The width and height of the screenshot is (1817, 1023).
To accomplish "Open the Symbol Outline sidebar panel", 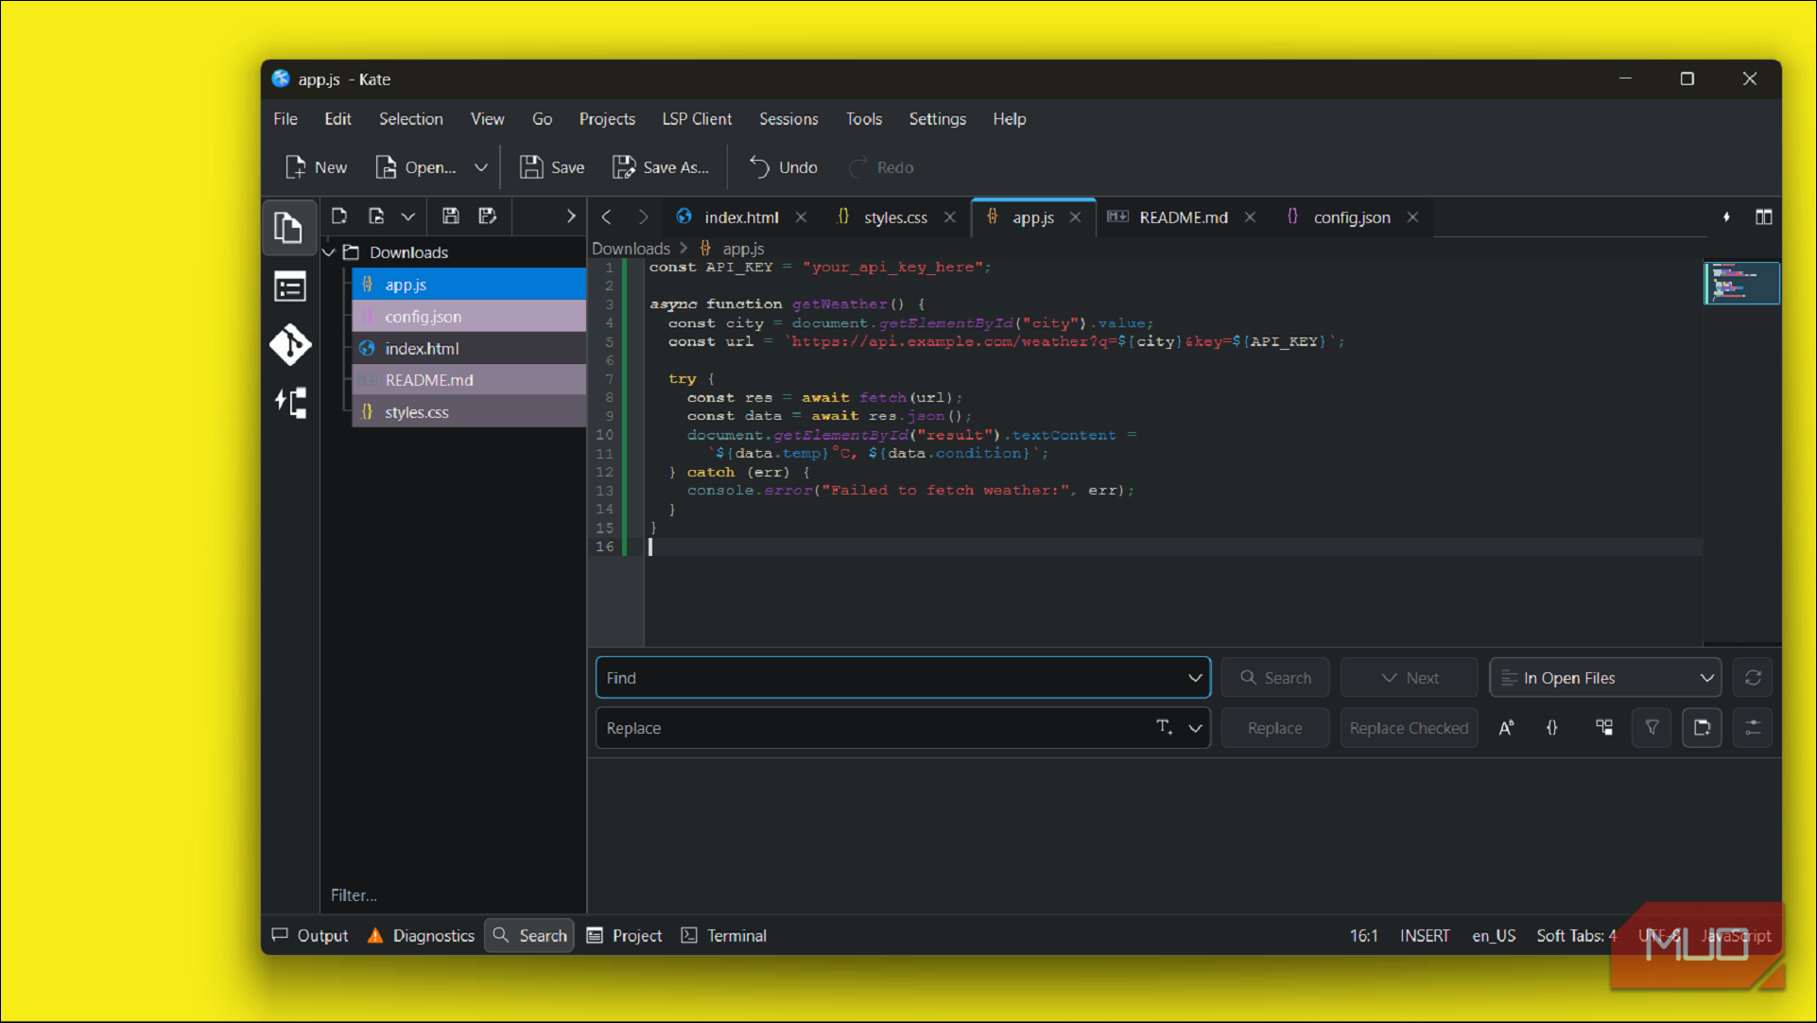I will click(289, 286).
